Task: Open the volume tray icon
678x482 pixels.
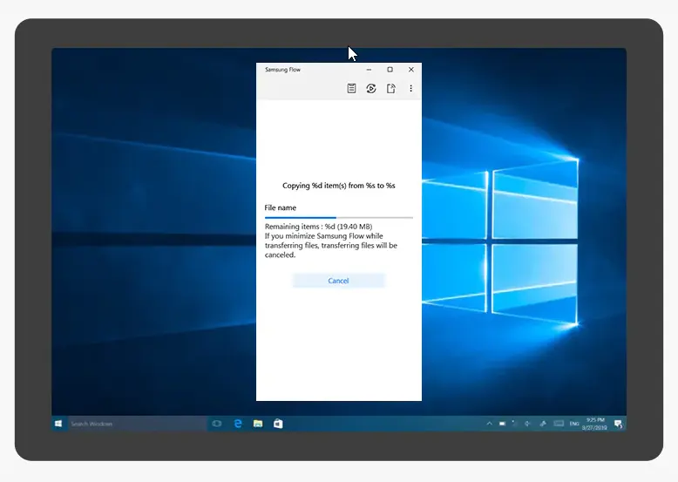Action: coord(527,424)
